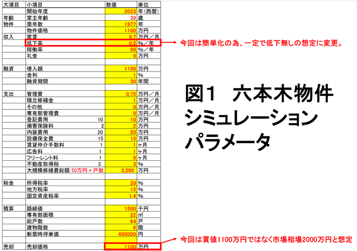357x251 pixels.
Task: Click the 路線価 value cell showing 1500
Action: tap(121, 208)
